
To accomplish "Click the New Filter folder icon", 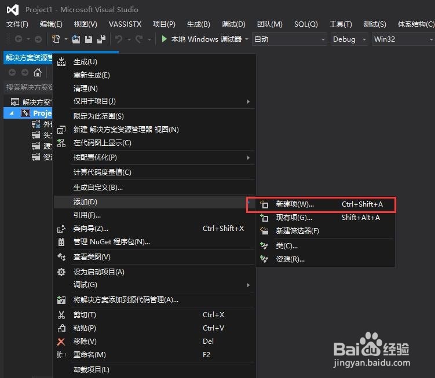I will tap(264, 231).
